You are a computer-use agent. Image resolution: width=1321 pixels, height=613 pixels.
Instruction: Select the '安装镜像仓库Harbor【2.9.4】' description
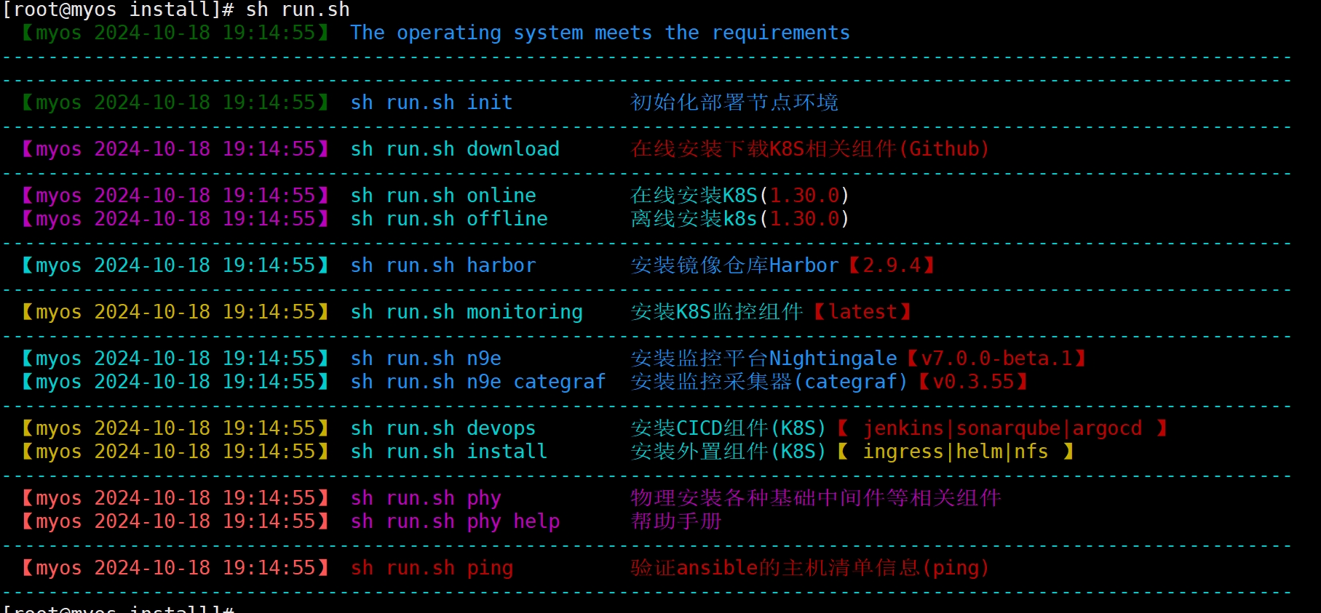pyautogui.click(x=783, y=265)
